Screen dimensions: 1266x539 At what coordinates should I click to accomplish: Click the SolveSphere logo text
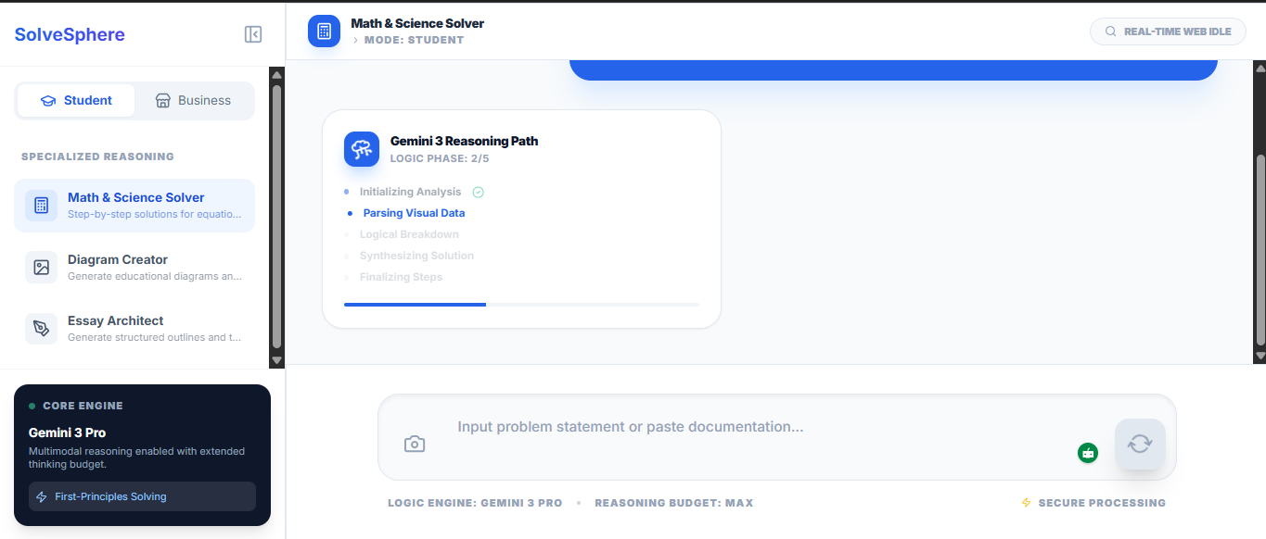click(x=70, y=35)
